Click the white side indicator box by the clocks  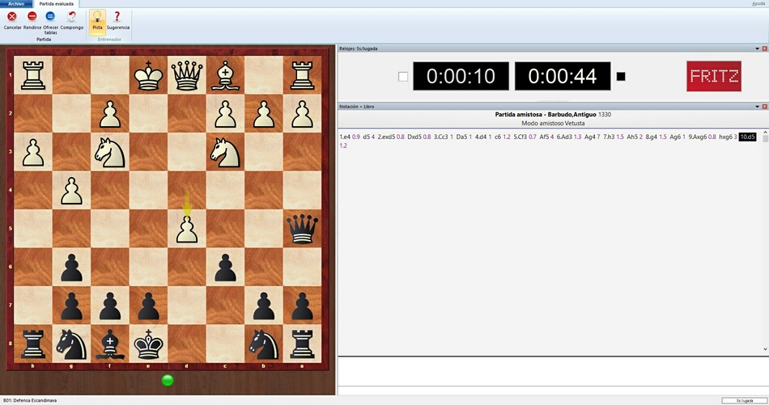403,77
